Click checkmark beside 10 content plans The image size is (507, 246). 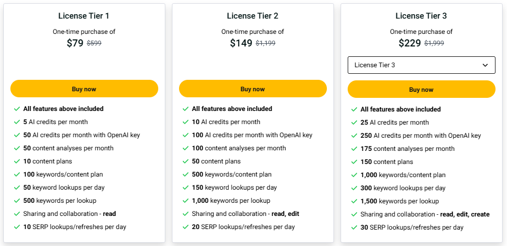coord(17,161)
